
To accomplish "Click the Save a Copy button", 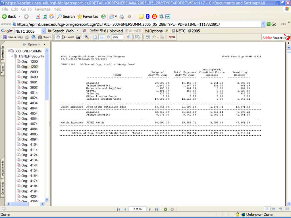I will (13, 37).
